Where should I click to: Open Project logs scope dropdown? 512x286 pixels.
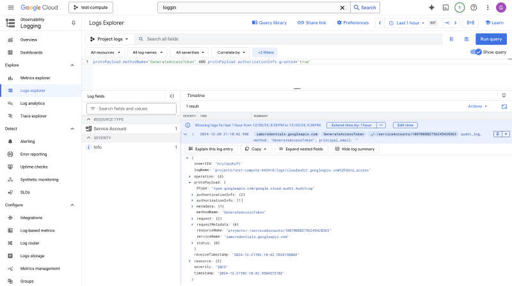pos(109,39)
